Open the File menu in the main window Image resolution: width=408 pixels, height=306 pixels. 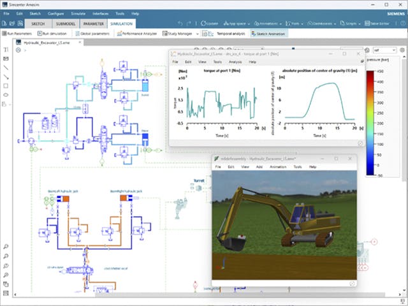tap(6, 13)
